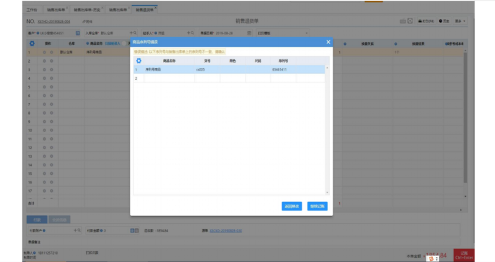This screenshot has width=495, height=262.
Task: Open customer detail icon in 客户 field
Action: (x=78, y=33)
